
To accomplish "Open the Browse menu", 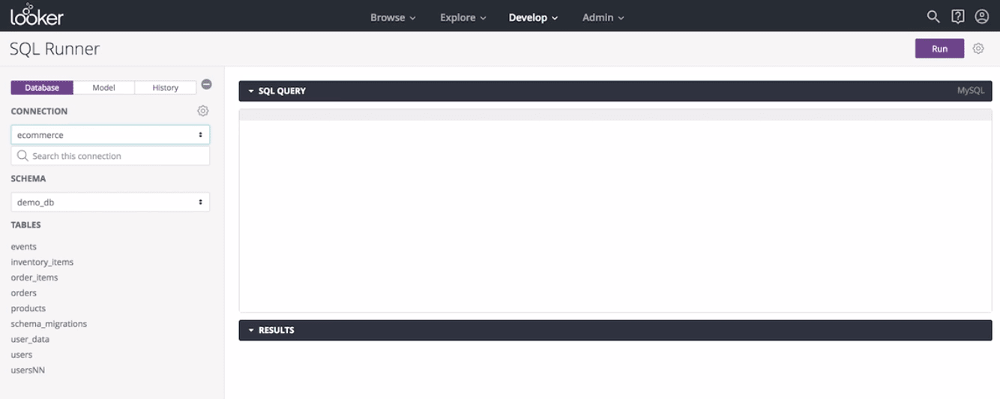I will click(x=393, y=17).
